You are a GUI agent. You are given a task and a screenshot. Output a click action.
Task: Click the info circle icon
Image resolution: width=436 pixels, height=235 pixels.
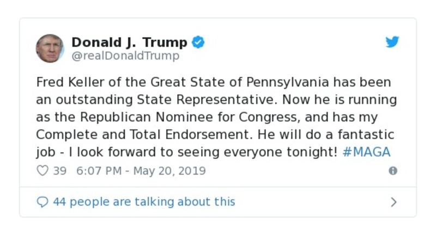[392, 171]
